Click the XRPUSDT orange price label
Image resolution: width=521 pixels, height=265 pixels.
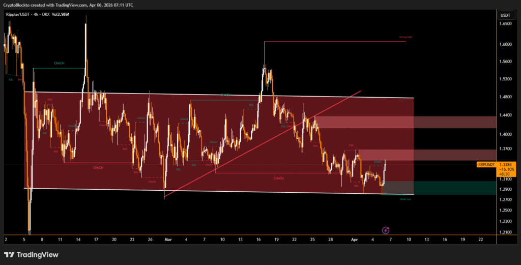tap(489, 164)
